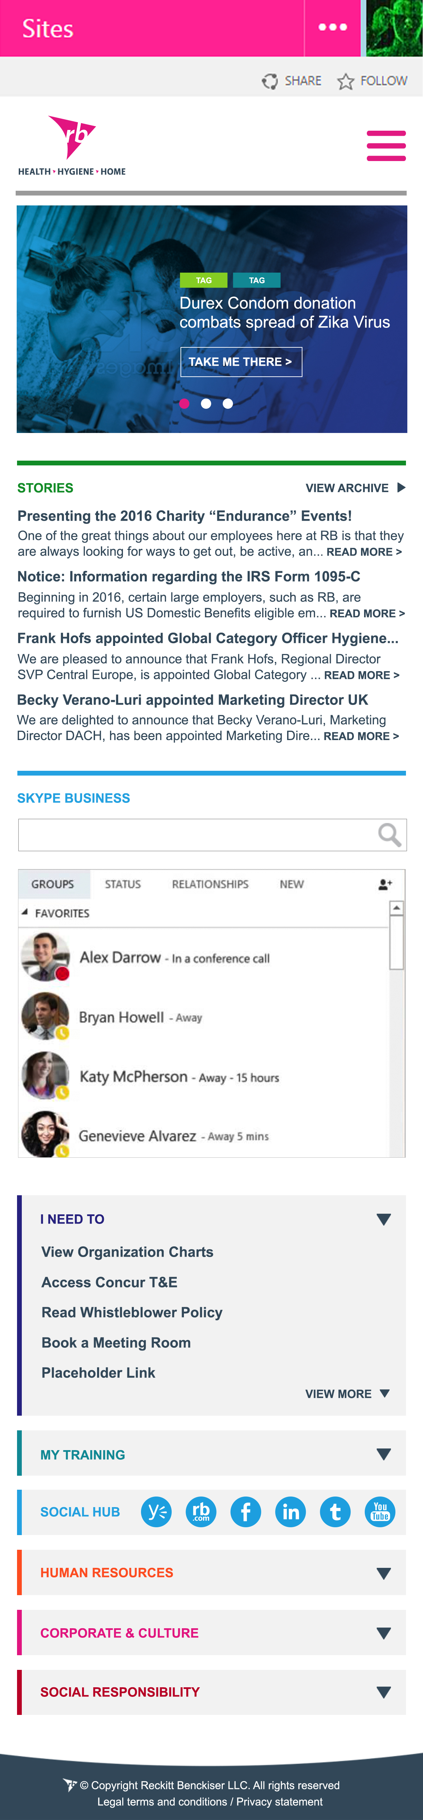Switch to the NEW tab
423x1820 pixels.
coord(292,884)
